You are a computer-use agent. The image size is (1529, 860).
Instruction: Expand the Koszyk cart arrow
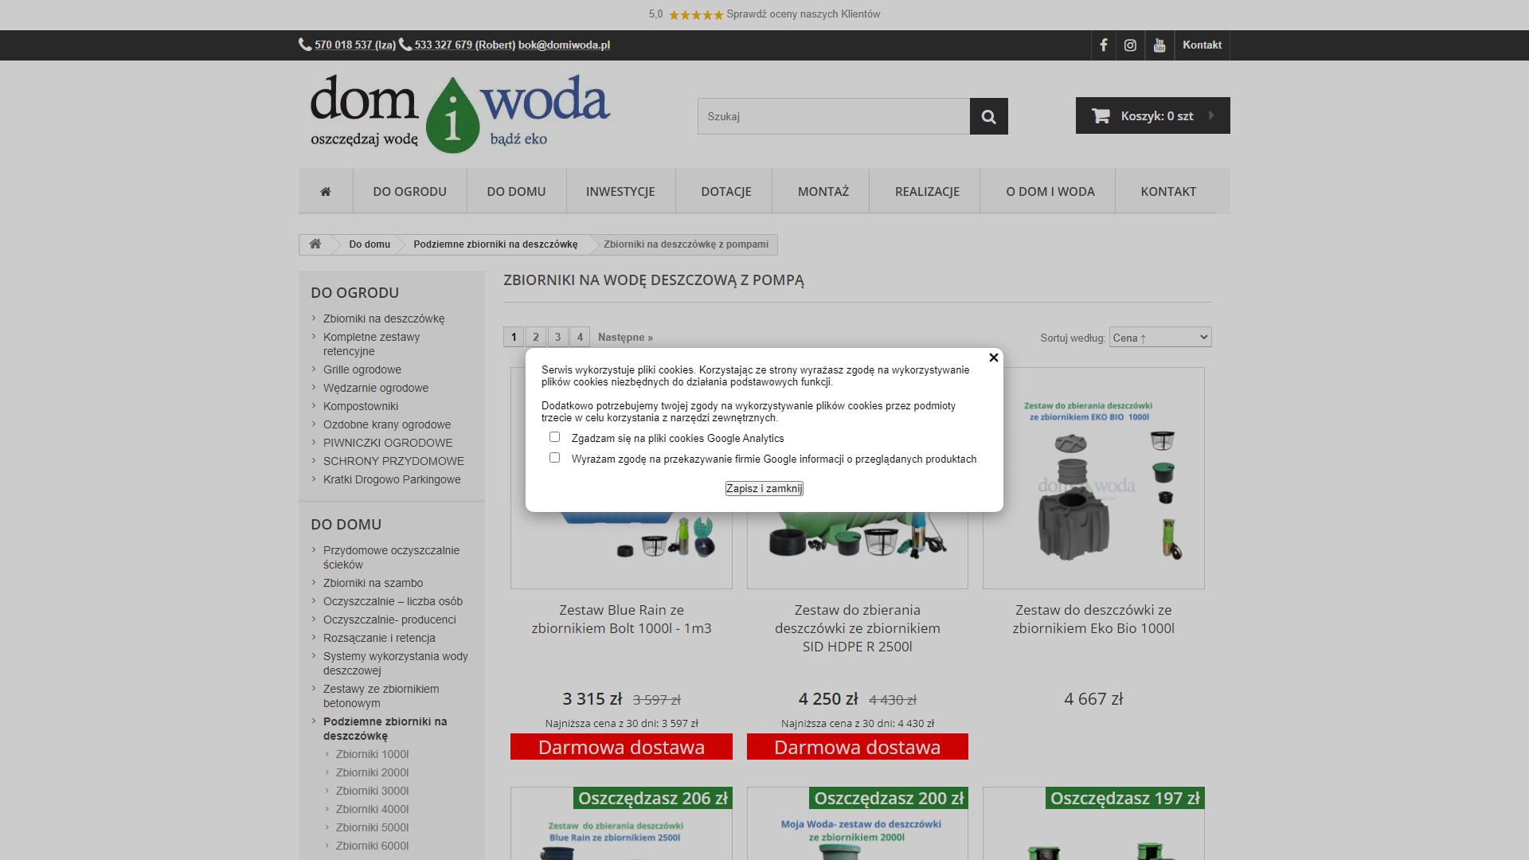(1211, 115)
